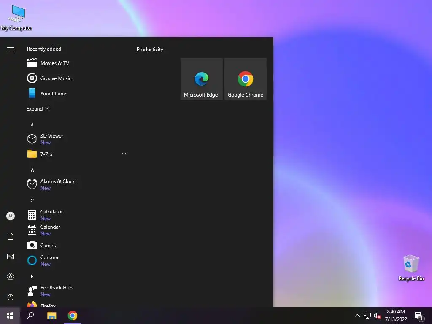Click the Productivity group title
Image resolution: width=432 pixels, height=324 pixels.
point(150,49)
